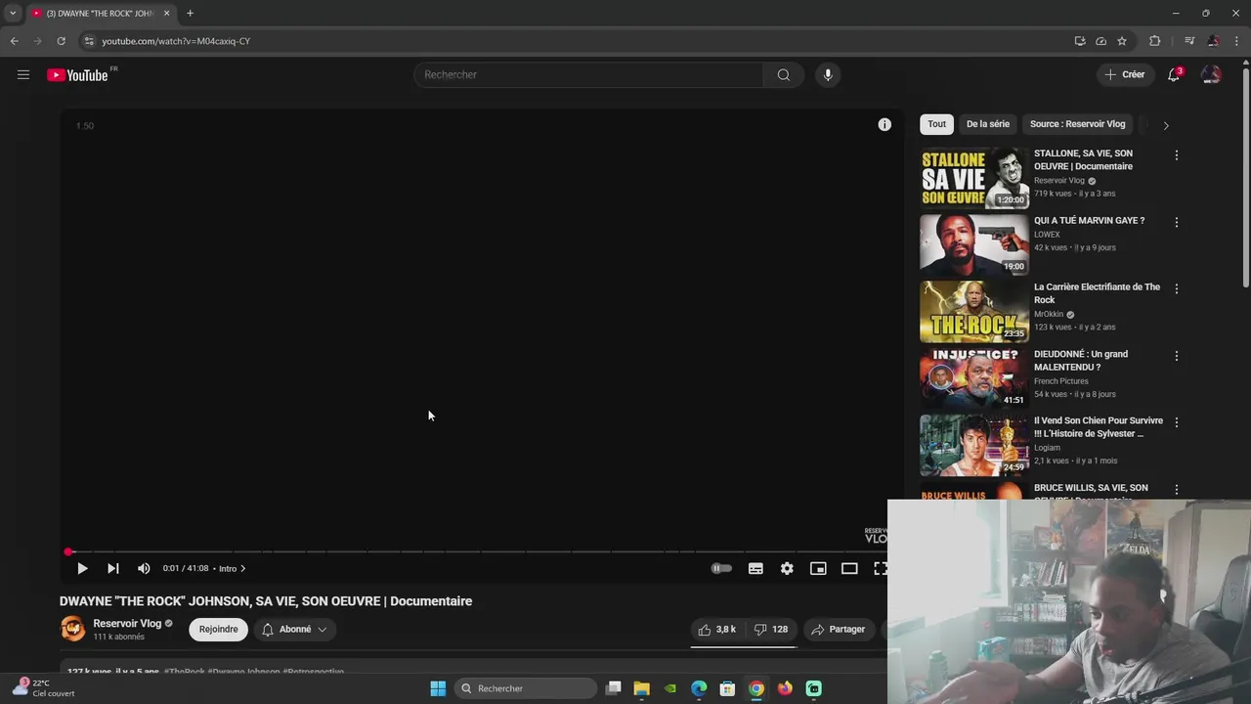1251x704 pixels.
Task: Show video info card icon
Action: tap(884, 124)
